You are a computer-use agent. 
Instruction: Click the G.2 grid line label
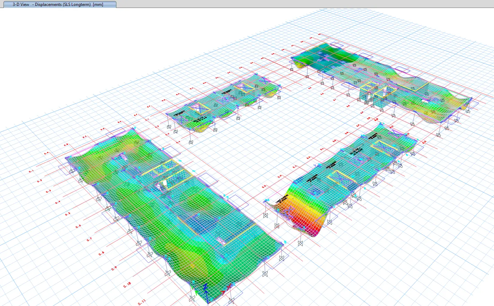39,181
